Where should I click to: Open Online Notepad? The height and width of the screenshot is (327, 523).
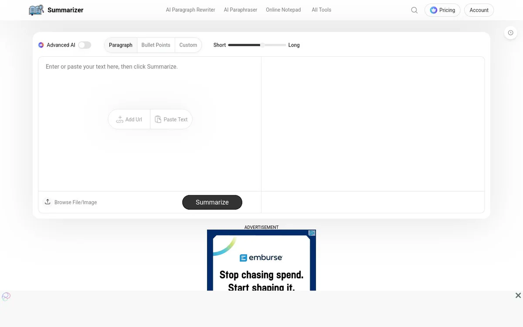point(283,10)
